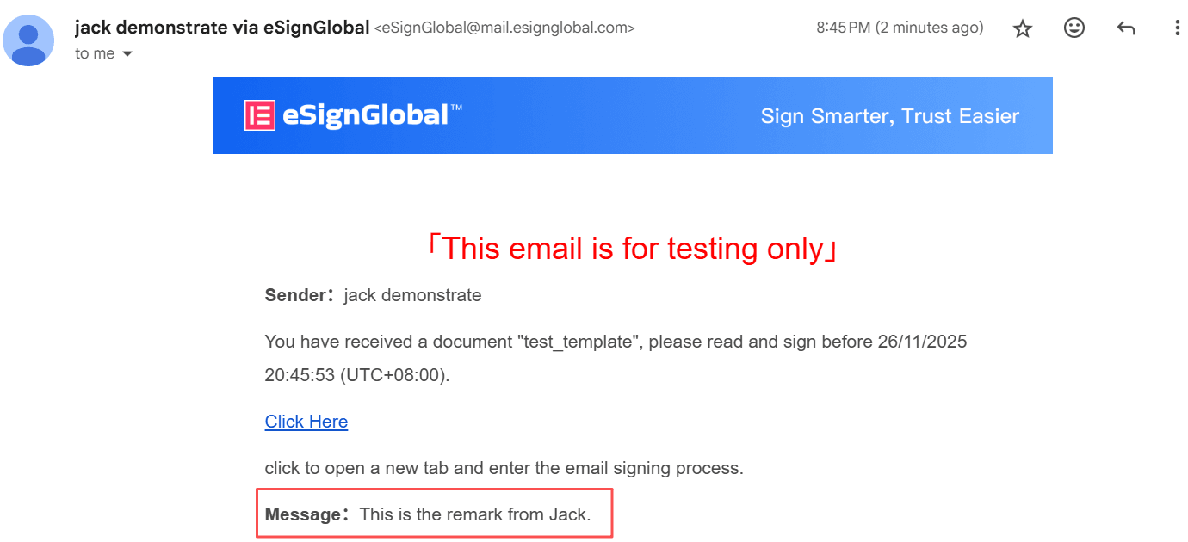Click the highlighted Message remark from Jack
Screen dimensions: 1188x542
click(x=435, y=514)
